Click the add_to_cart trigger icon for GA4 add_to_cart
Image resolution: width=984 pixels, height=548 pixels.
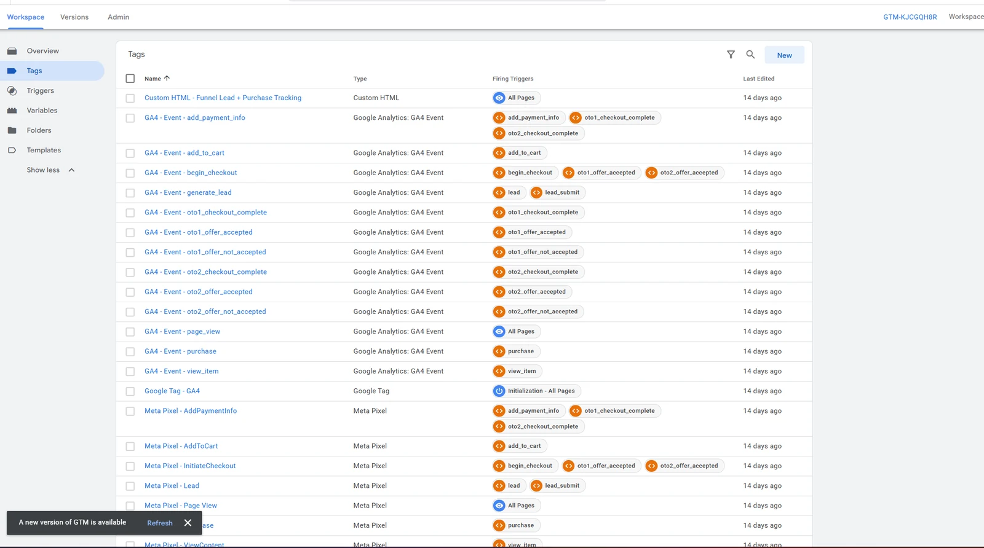click(x=499, y=153)
